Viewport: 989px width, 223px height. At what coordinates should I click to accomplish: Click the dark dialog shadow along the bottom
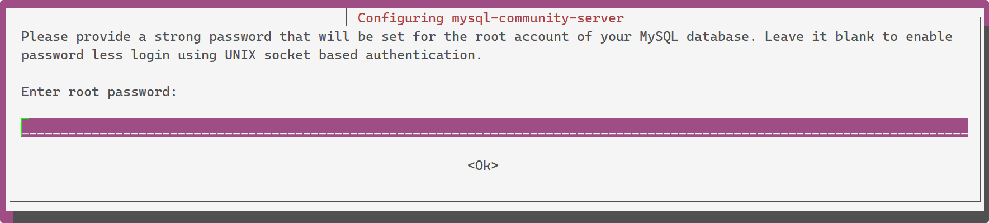pyautogui.click(x=498, y=217)
